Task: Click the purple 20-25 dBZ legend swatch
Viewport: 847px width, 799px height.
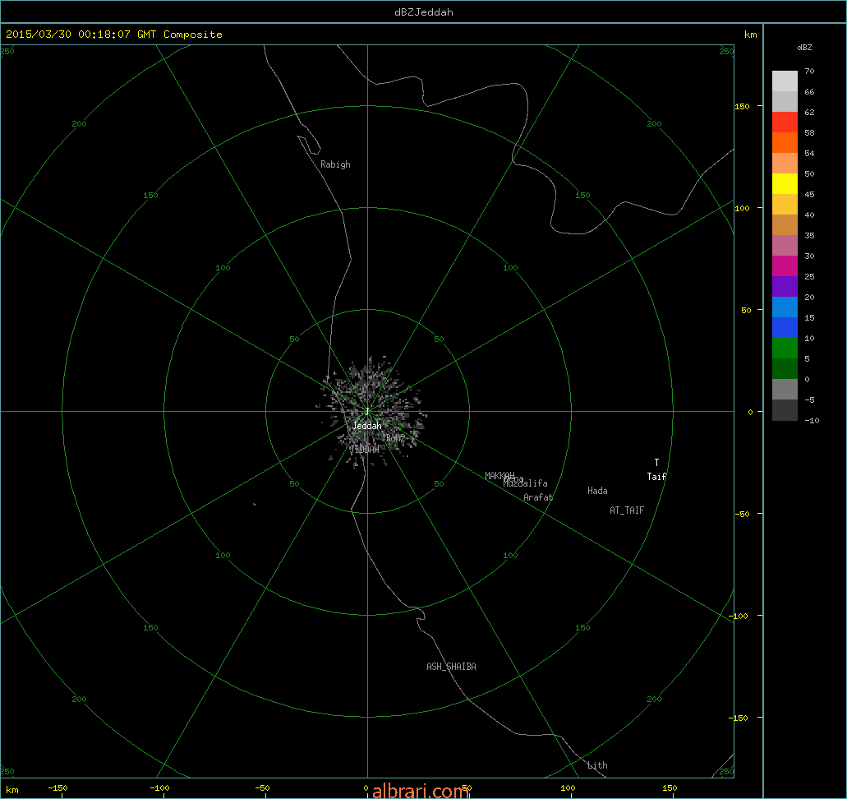Action: point(785,287)
